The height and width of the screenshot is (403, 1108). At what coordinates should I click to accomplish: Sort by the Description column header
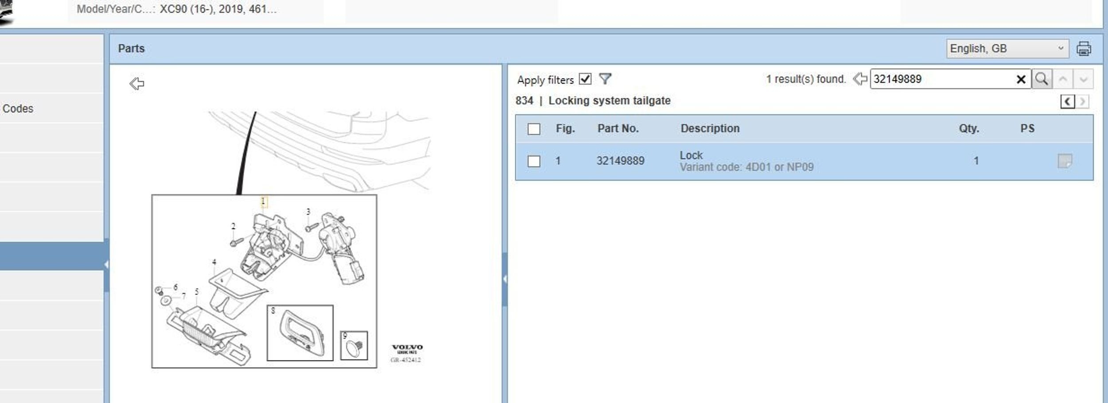pos(710,128)
